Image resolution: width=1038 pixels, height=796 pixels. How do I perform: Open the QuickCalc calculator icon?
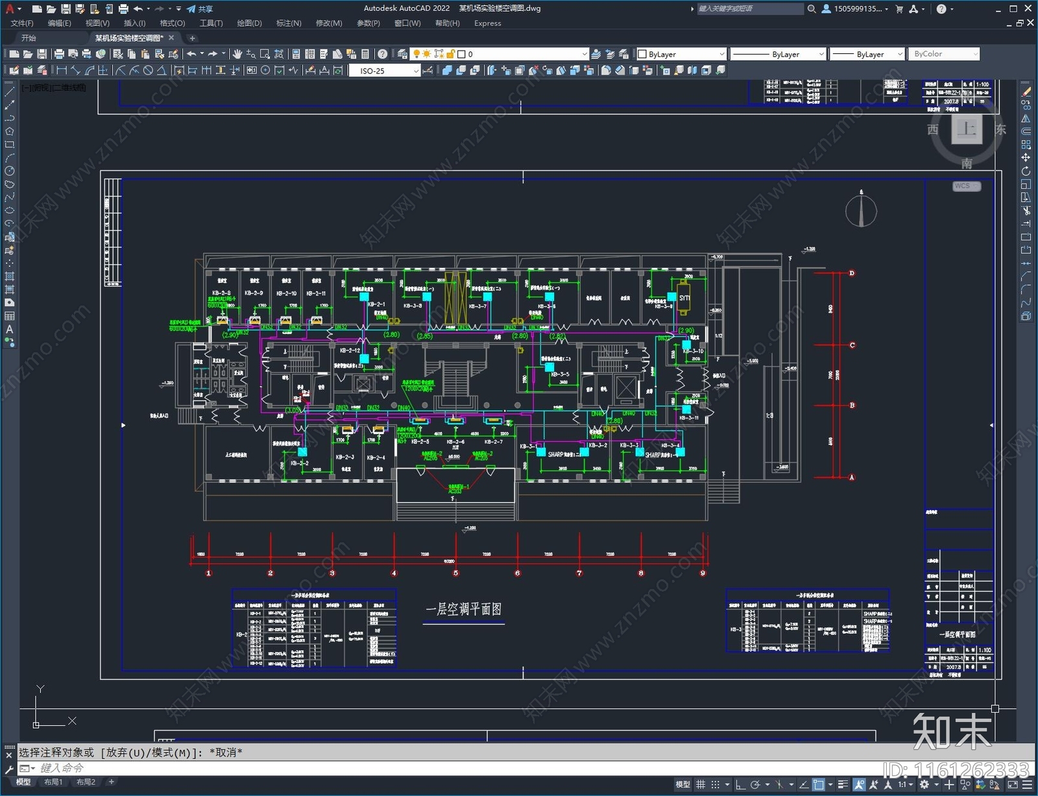point(365,54)
